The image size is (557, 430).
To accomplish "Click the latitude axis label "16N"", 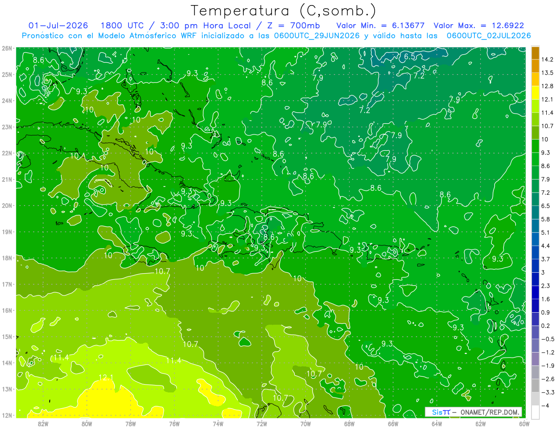I will (x=6, y=310).
